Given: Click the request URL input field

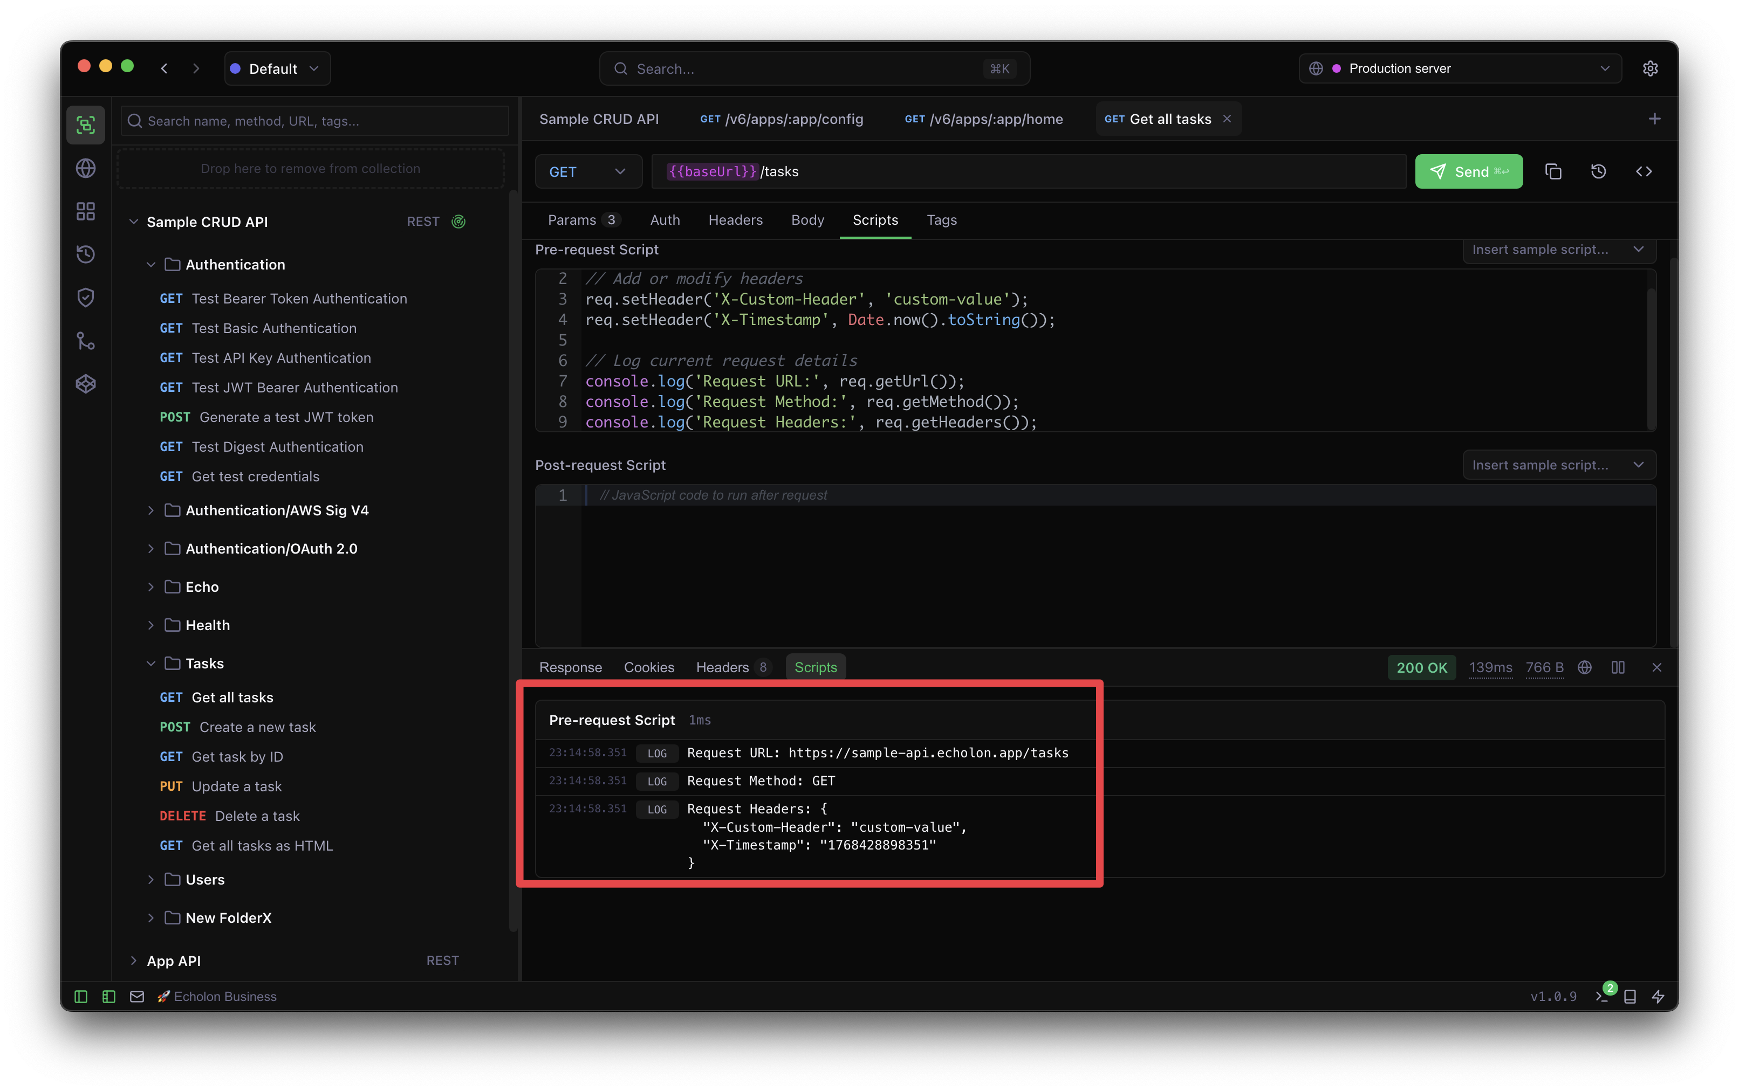Looking at the screenshot, I should [1011, 171].
